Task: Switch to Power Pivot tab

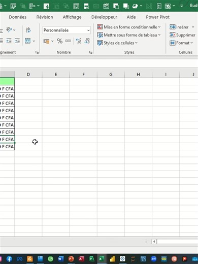Action: click(x=158, y=17)
